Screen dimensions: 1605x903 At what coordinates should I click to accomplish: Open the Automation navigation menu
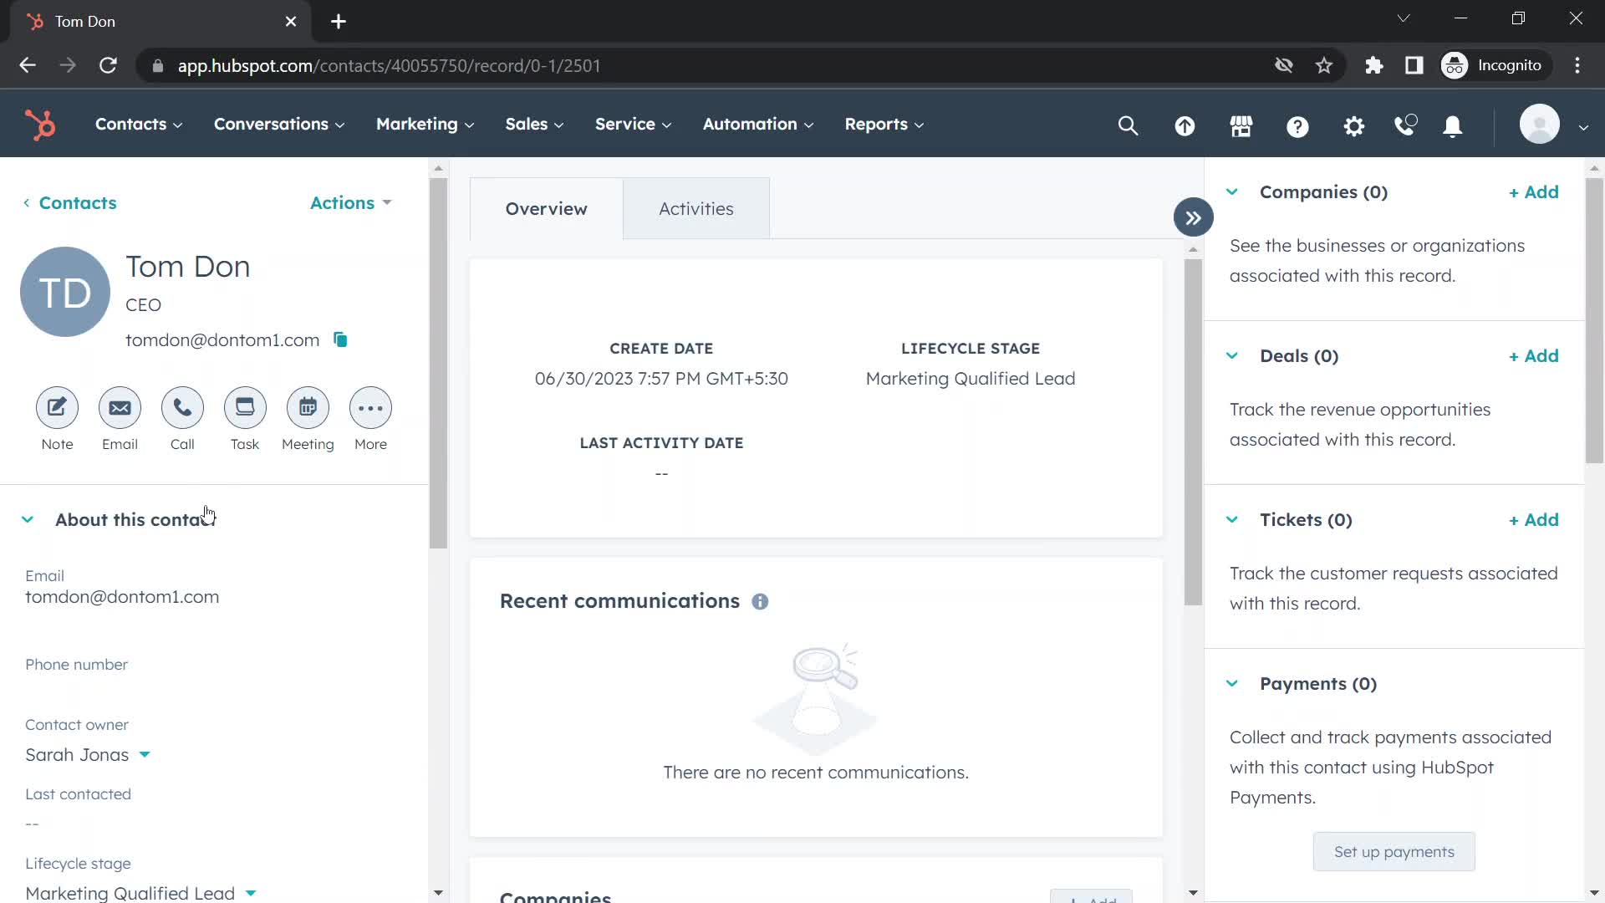click(757, 125)
